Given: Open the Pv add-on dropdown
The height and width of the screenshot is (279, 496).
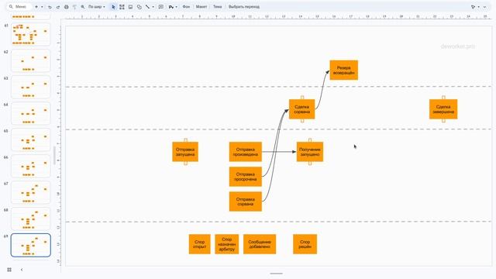Looking at the screenshot, I should (x=173, y=7).
